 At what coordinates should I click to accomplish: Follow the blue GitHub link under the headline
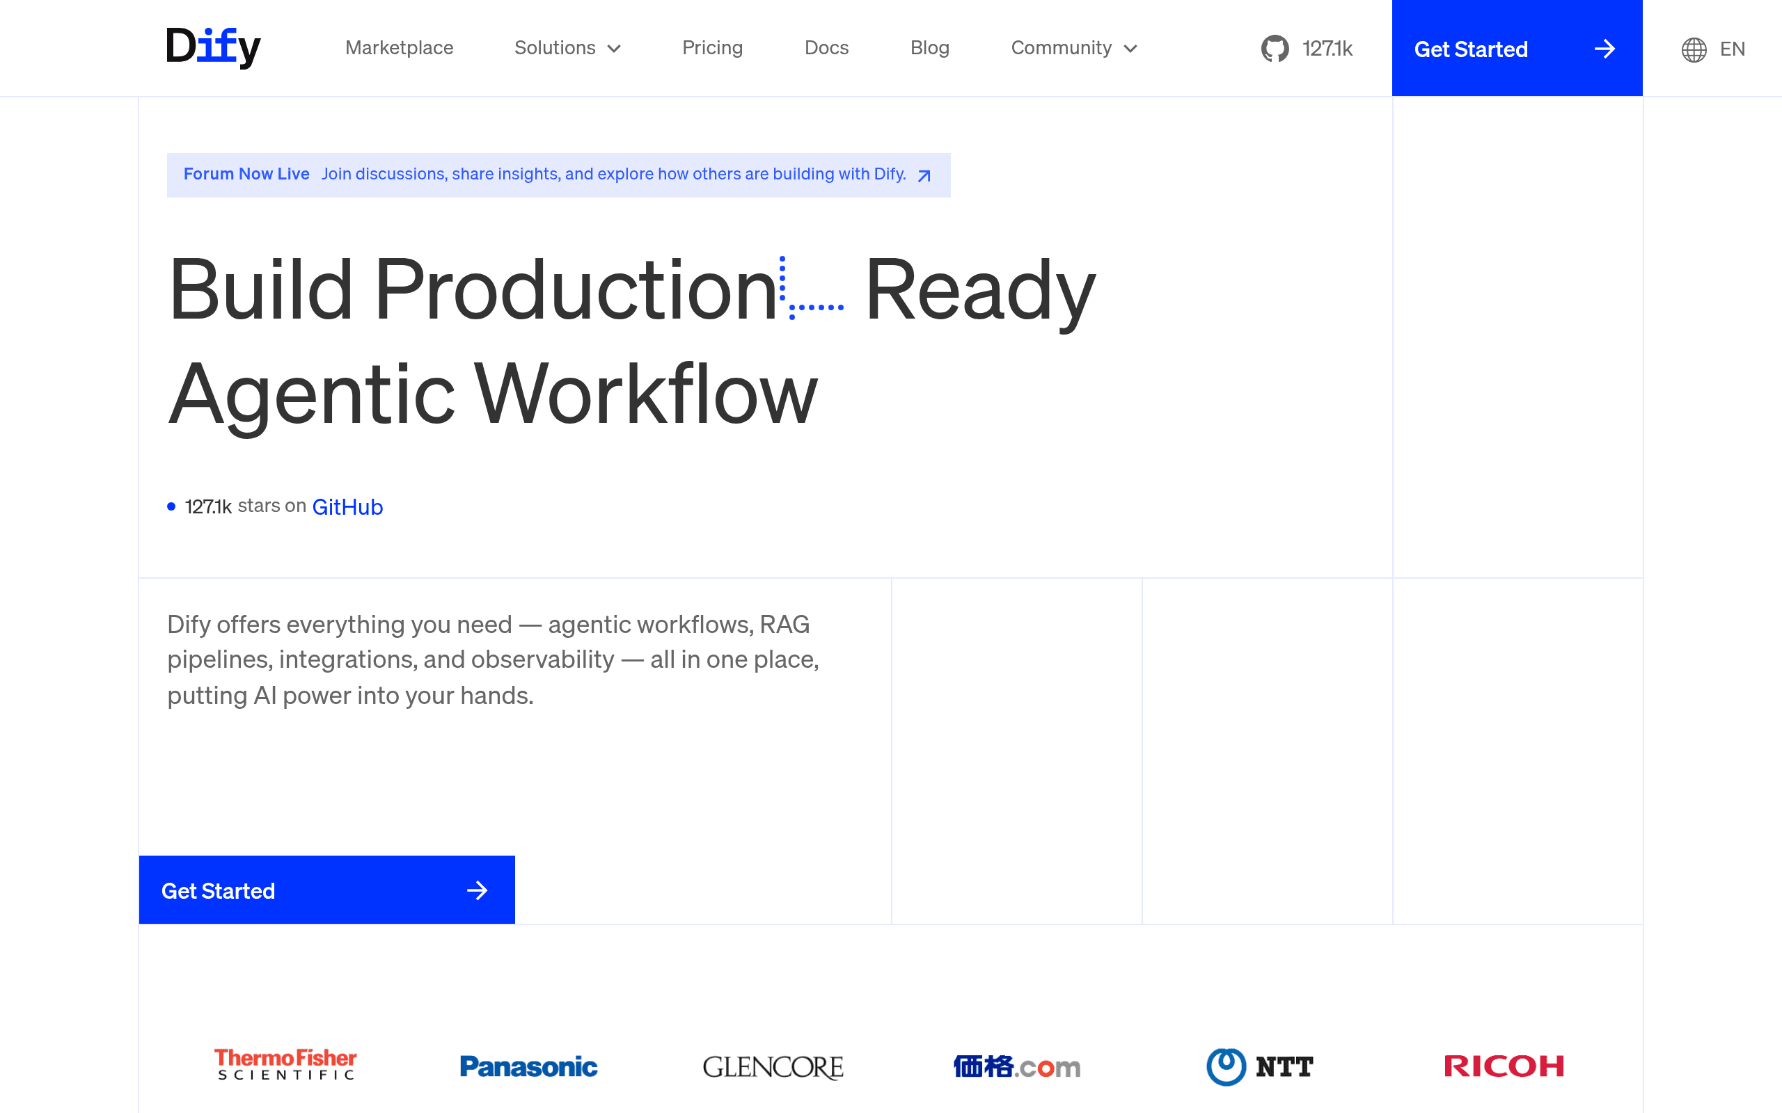[x=347, y=507]
